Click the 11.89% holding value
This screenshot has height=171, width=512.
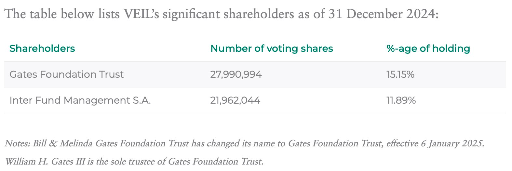(x=401, y=100)
